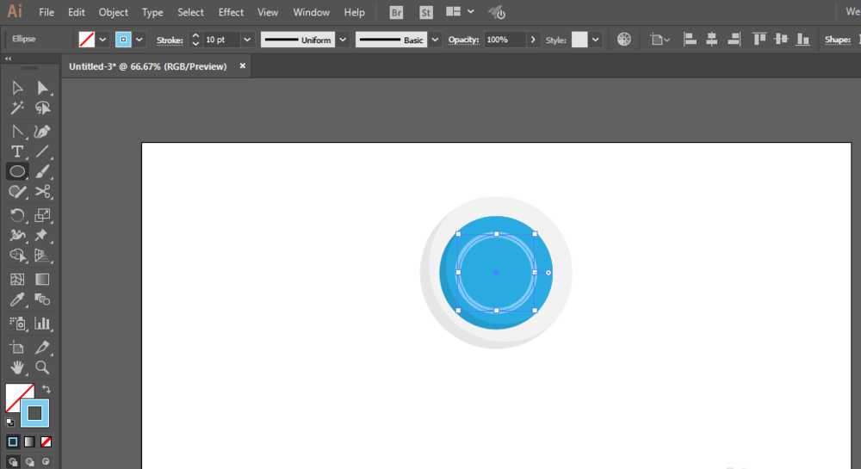Image resolution: width=861 pixels, height=469 pixels.
Task: Open the Basic brush definition dropdown
Action: 435,40
